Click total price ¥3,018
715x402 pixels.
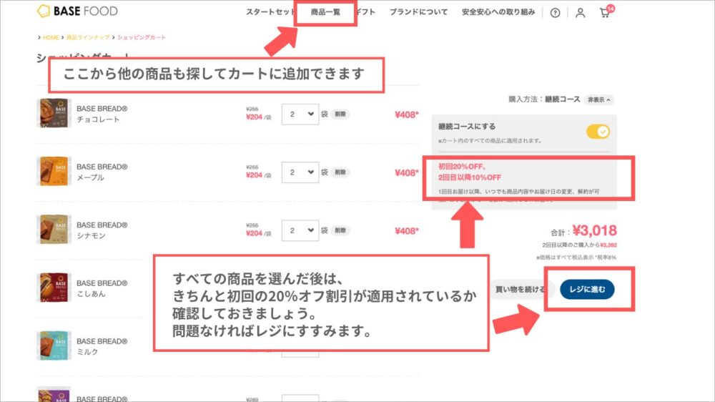coord(595,231)
